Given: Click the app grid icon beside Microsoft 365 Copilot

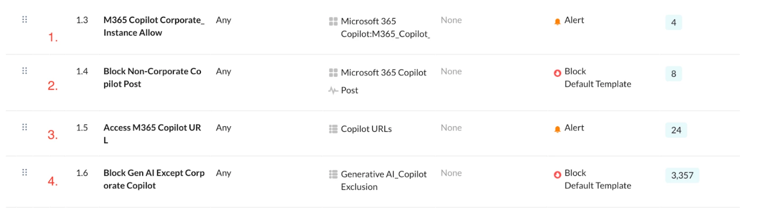Looking at the screenshot, I should (x=333, y=73).
